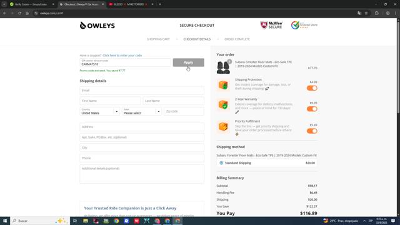Reload the page
Image resolution: width=400 pixels, height=225 pixels.
coord(19,13)
